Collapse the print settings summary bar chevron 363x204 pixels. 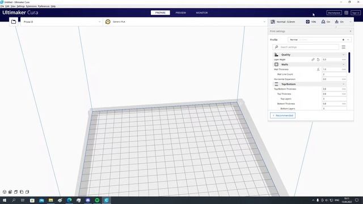pos(351,22)
